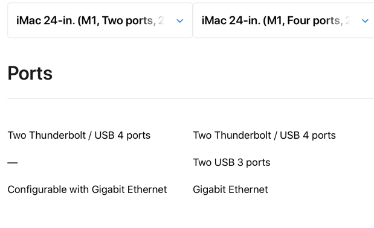Click Two ports text inside first selector
The width and height of the screenshot is (374, 228).
tap(127, 21)
